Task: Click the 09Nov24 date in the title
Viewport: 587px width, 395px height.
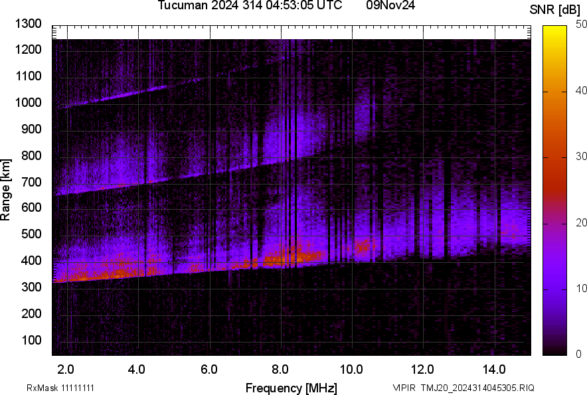Action: click(x=390, y=5)
